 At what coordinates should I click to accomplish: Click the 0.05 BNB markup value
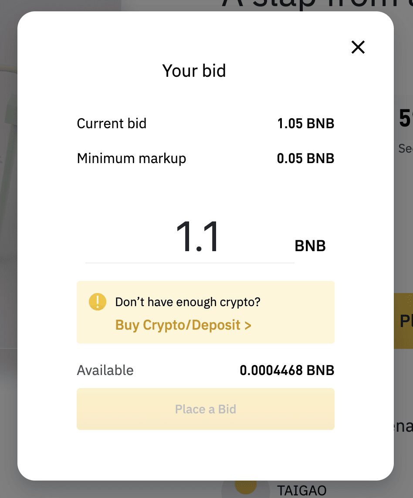[305, 158]
